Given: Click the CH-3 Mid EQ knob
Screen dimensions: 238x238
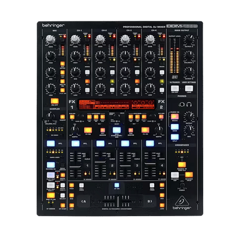Looking at the screenshot, I should tap(125, 72).
